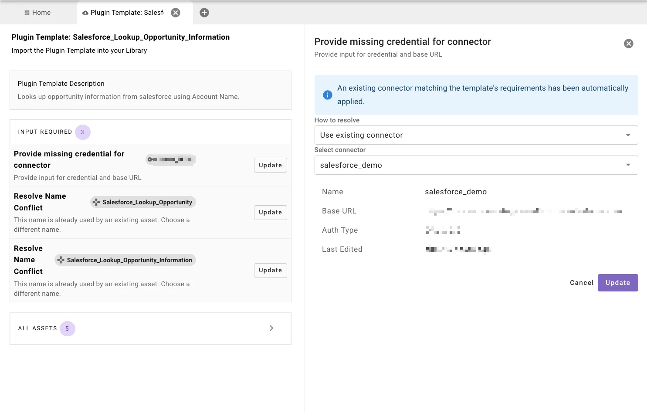Click the cloud icon on Plugin Template tab
This screenshot has width=647, height=413.
pyautogui.click(x=85, y=13)
